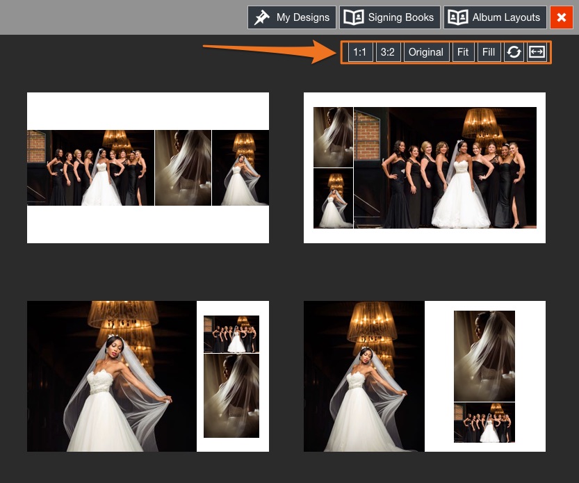Choose the Original ratio option
Viewport: 579px width, 483px height.
[426, 52]
